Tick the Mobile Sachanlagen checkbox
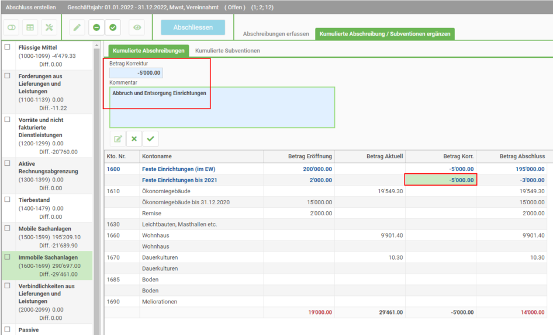Image resolution: width=553 pixels, height=335 pixels. tap(8, 228)
